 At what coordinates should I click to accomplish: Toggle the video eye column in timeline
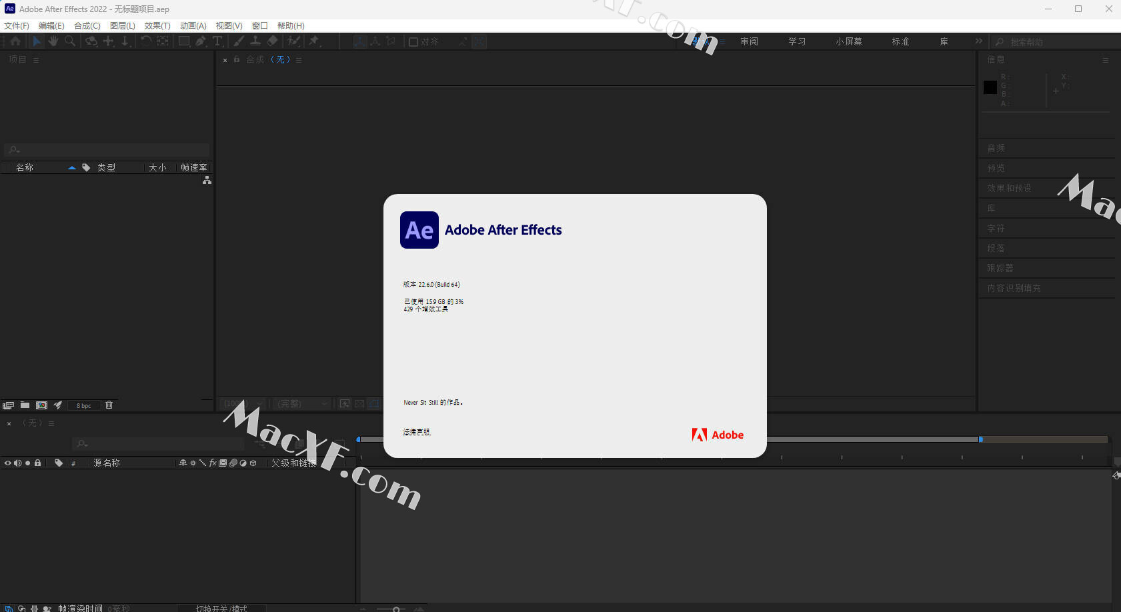(x=8, y=463)
